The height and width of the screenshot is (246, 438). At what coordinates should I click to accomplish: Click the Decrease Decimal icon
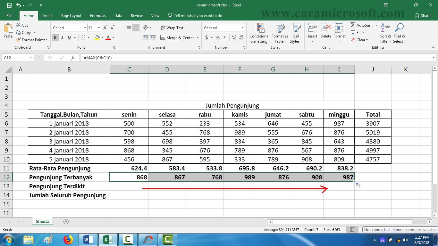241,37
